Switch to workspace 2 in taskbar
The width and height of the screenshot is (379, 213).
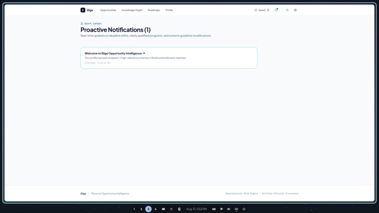141,209
